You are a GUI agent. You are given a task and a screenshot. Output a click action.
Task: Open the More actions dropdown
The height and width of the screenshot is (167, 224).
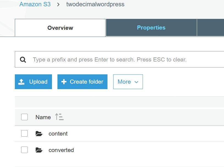[x=128, y=82]
